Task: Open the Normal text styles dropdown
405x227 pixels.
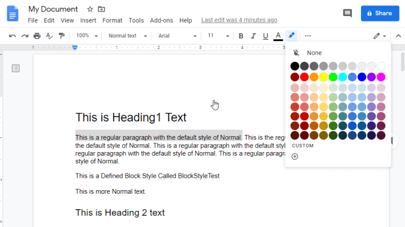Action: (128, 36)
